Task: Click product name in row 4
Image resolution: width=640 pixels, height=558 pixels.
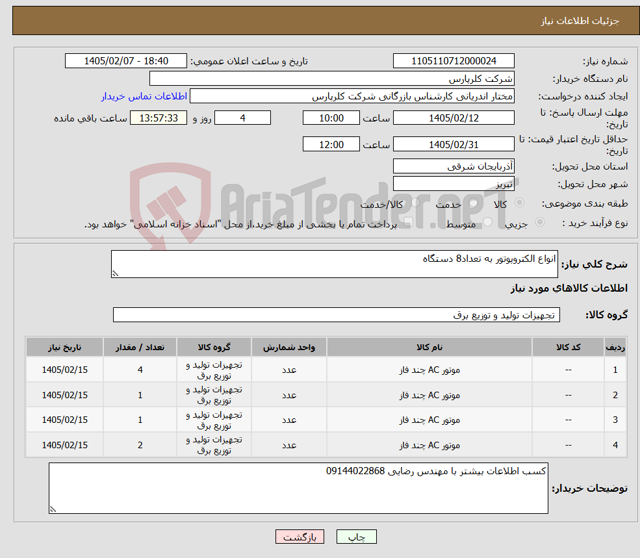Action: pos(429,445)
